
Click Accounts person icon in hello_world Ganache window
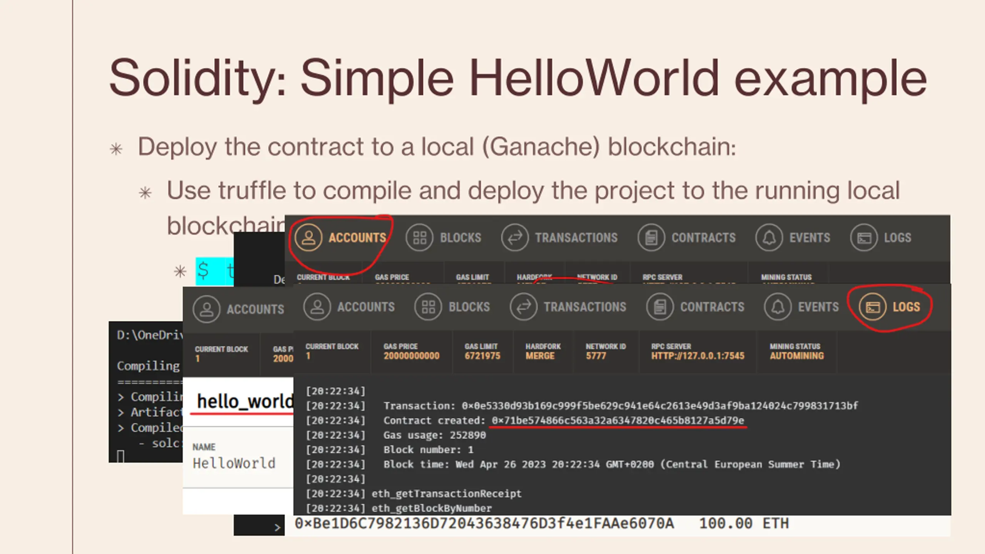[207, 309]
